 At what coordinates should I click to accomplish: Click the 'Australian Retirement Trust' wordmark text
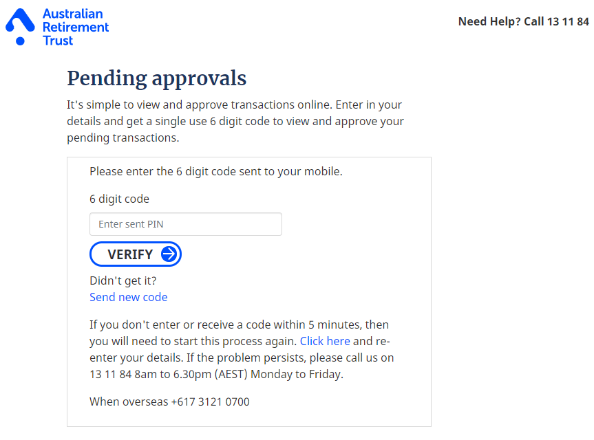tap(76, 26)
